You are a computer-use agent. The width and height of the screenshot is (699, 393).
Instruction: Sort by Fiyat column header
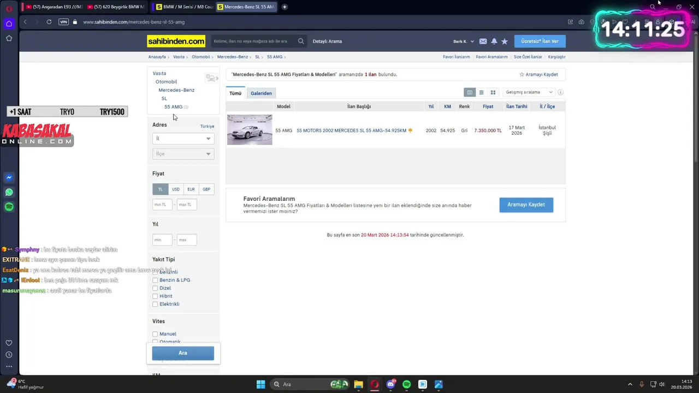[x=488, y=106]
